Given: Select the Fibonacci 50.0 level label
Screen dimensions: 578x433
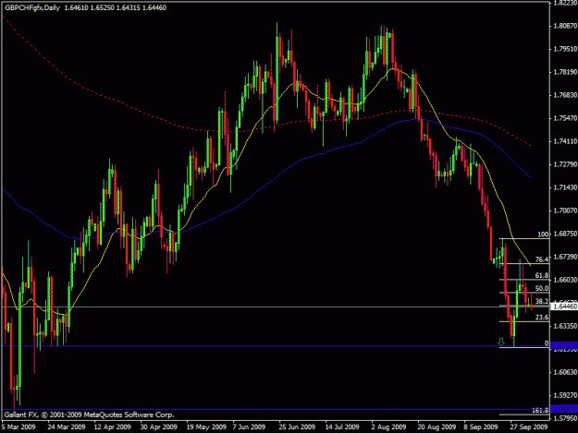Looking at the screenshot, I should pos(542,288).
